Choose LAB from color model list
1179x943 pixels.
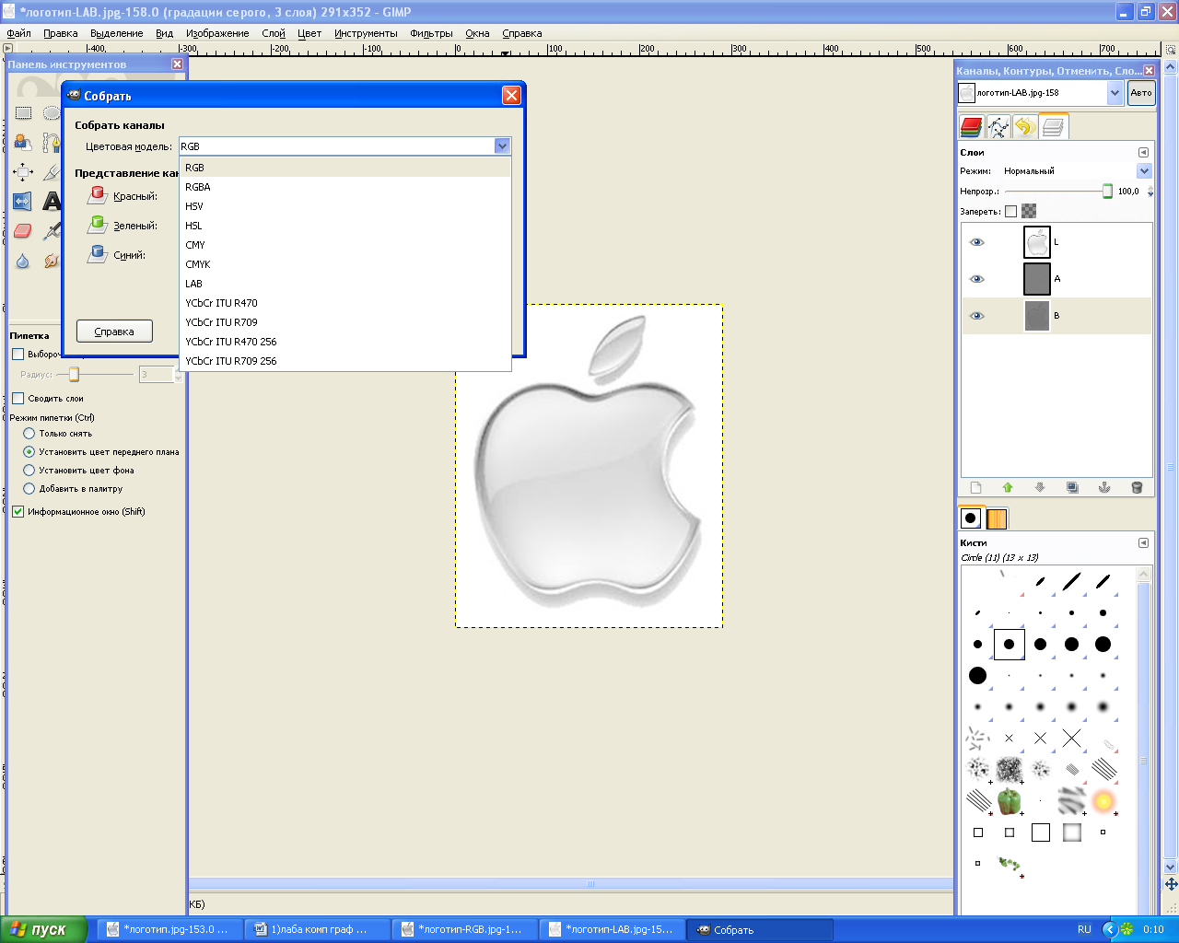coord(345,284)
